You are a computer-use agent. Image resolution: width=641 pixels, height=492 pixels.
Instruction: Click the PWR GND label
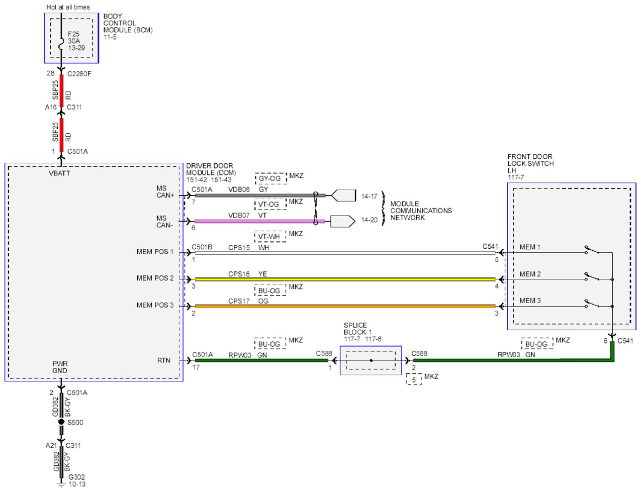60,367
